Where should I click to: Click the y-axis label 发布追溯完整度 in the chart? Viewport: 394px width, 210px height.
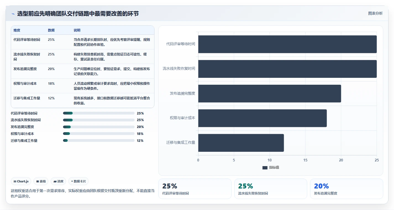182,94
